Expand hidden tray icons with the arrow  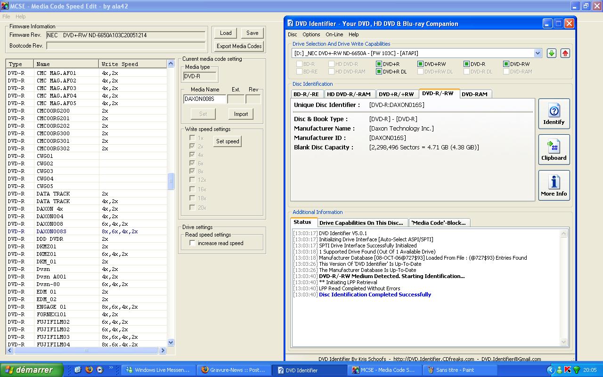point(550,370)
